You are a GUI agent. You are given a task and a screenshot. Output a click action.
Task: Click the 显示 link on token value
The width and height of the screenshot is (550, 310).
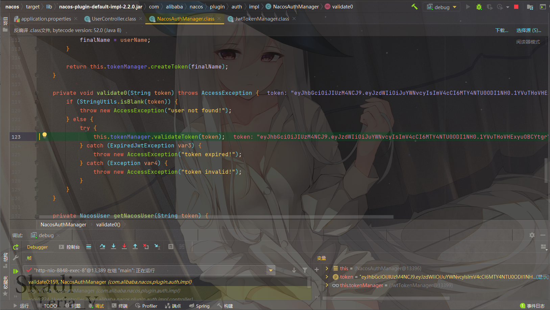[543, 277]
